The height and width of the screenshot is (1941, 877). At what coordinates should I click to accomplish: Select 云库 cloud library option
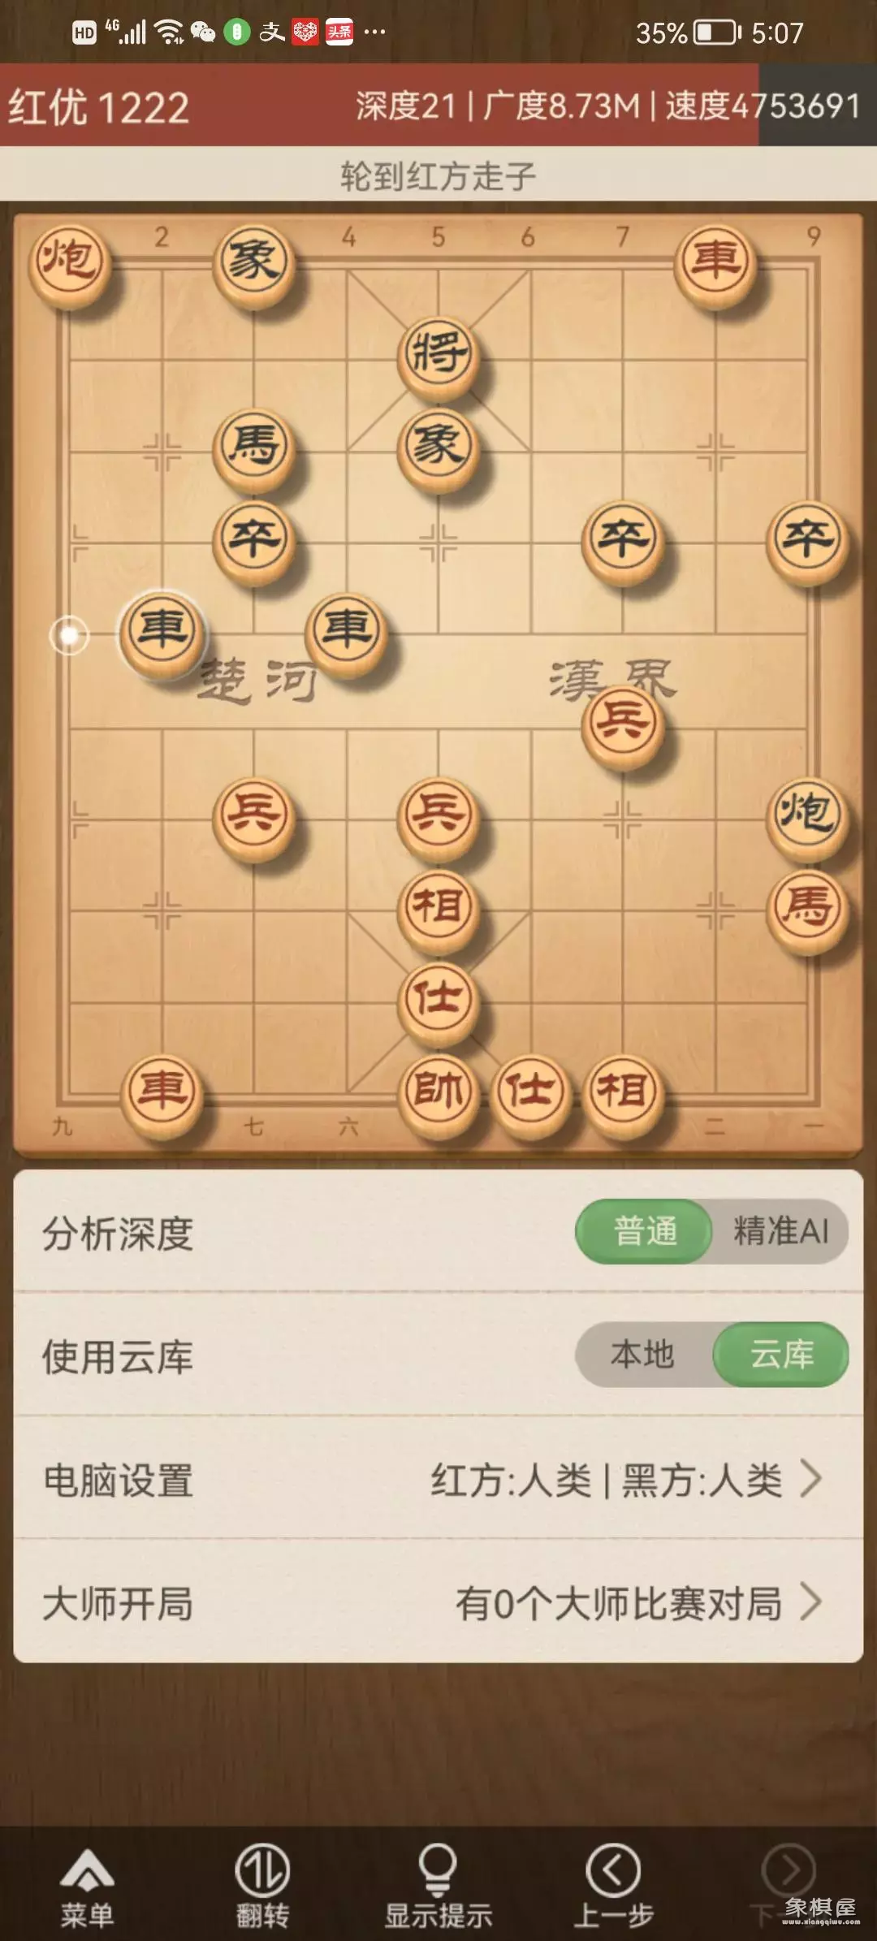[781, 1355]
